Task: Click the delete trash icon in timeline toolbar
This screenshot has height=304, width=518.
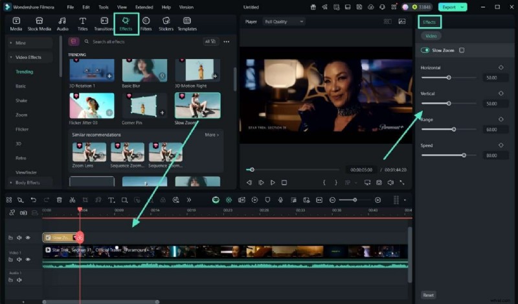Action: pyautogui.click(x=59, y=200)
